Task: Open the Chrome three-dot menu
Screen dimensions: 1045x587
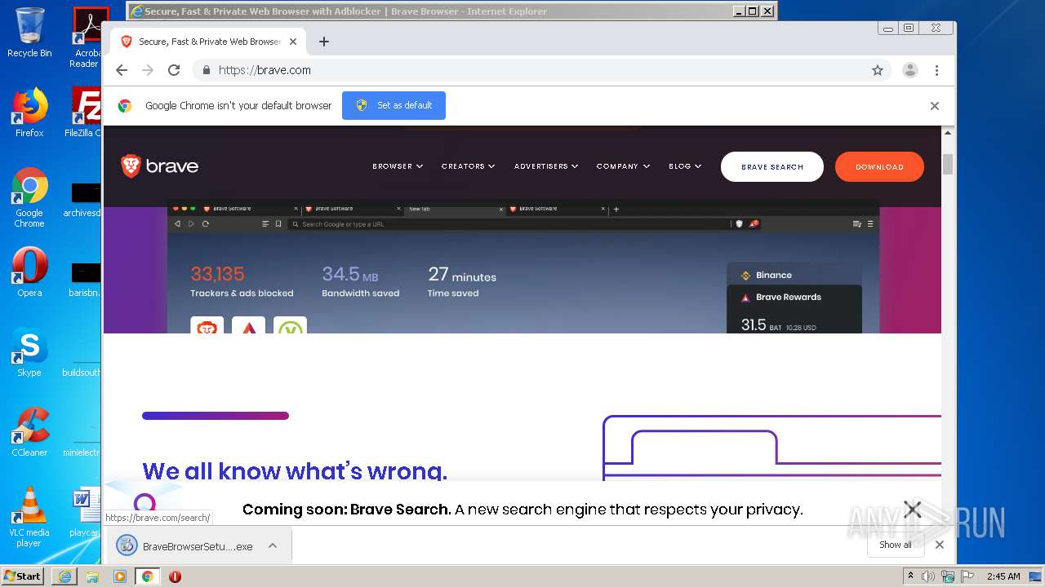Action: point(936,70)
